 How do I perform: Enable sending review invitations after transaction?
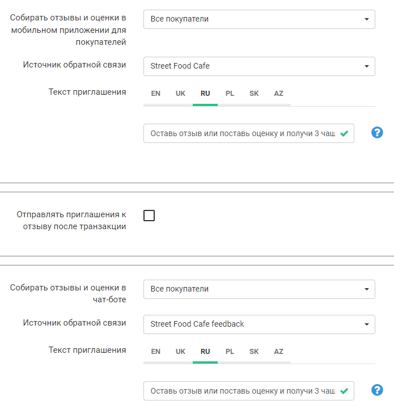tap(149, 216)
